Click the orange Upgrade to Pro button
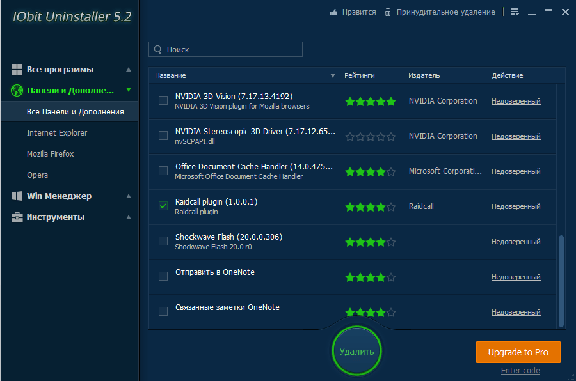 (518, 352)
